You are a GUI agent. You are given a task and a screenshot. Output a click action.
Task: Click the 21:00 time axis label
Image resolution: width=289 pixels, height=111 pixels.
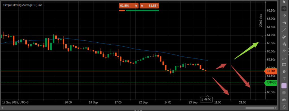[x=243, y=102]
